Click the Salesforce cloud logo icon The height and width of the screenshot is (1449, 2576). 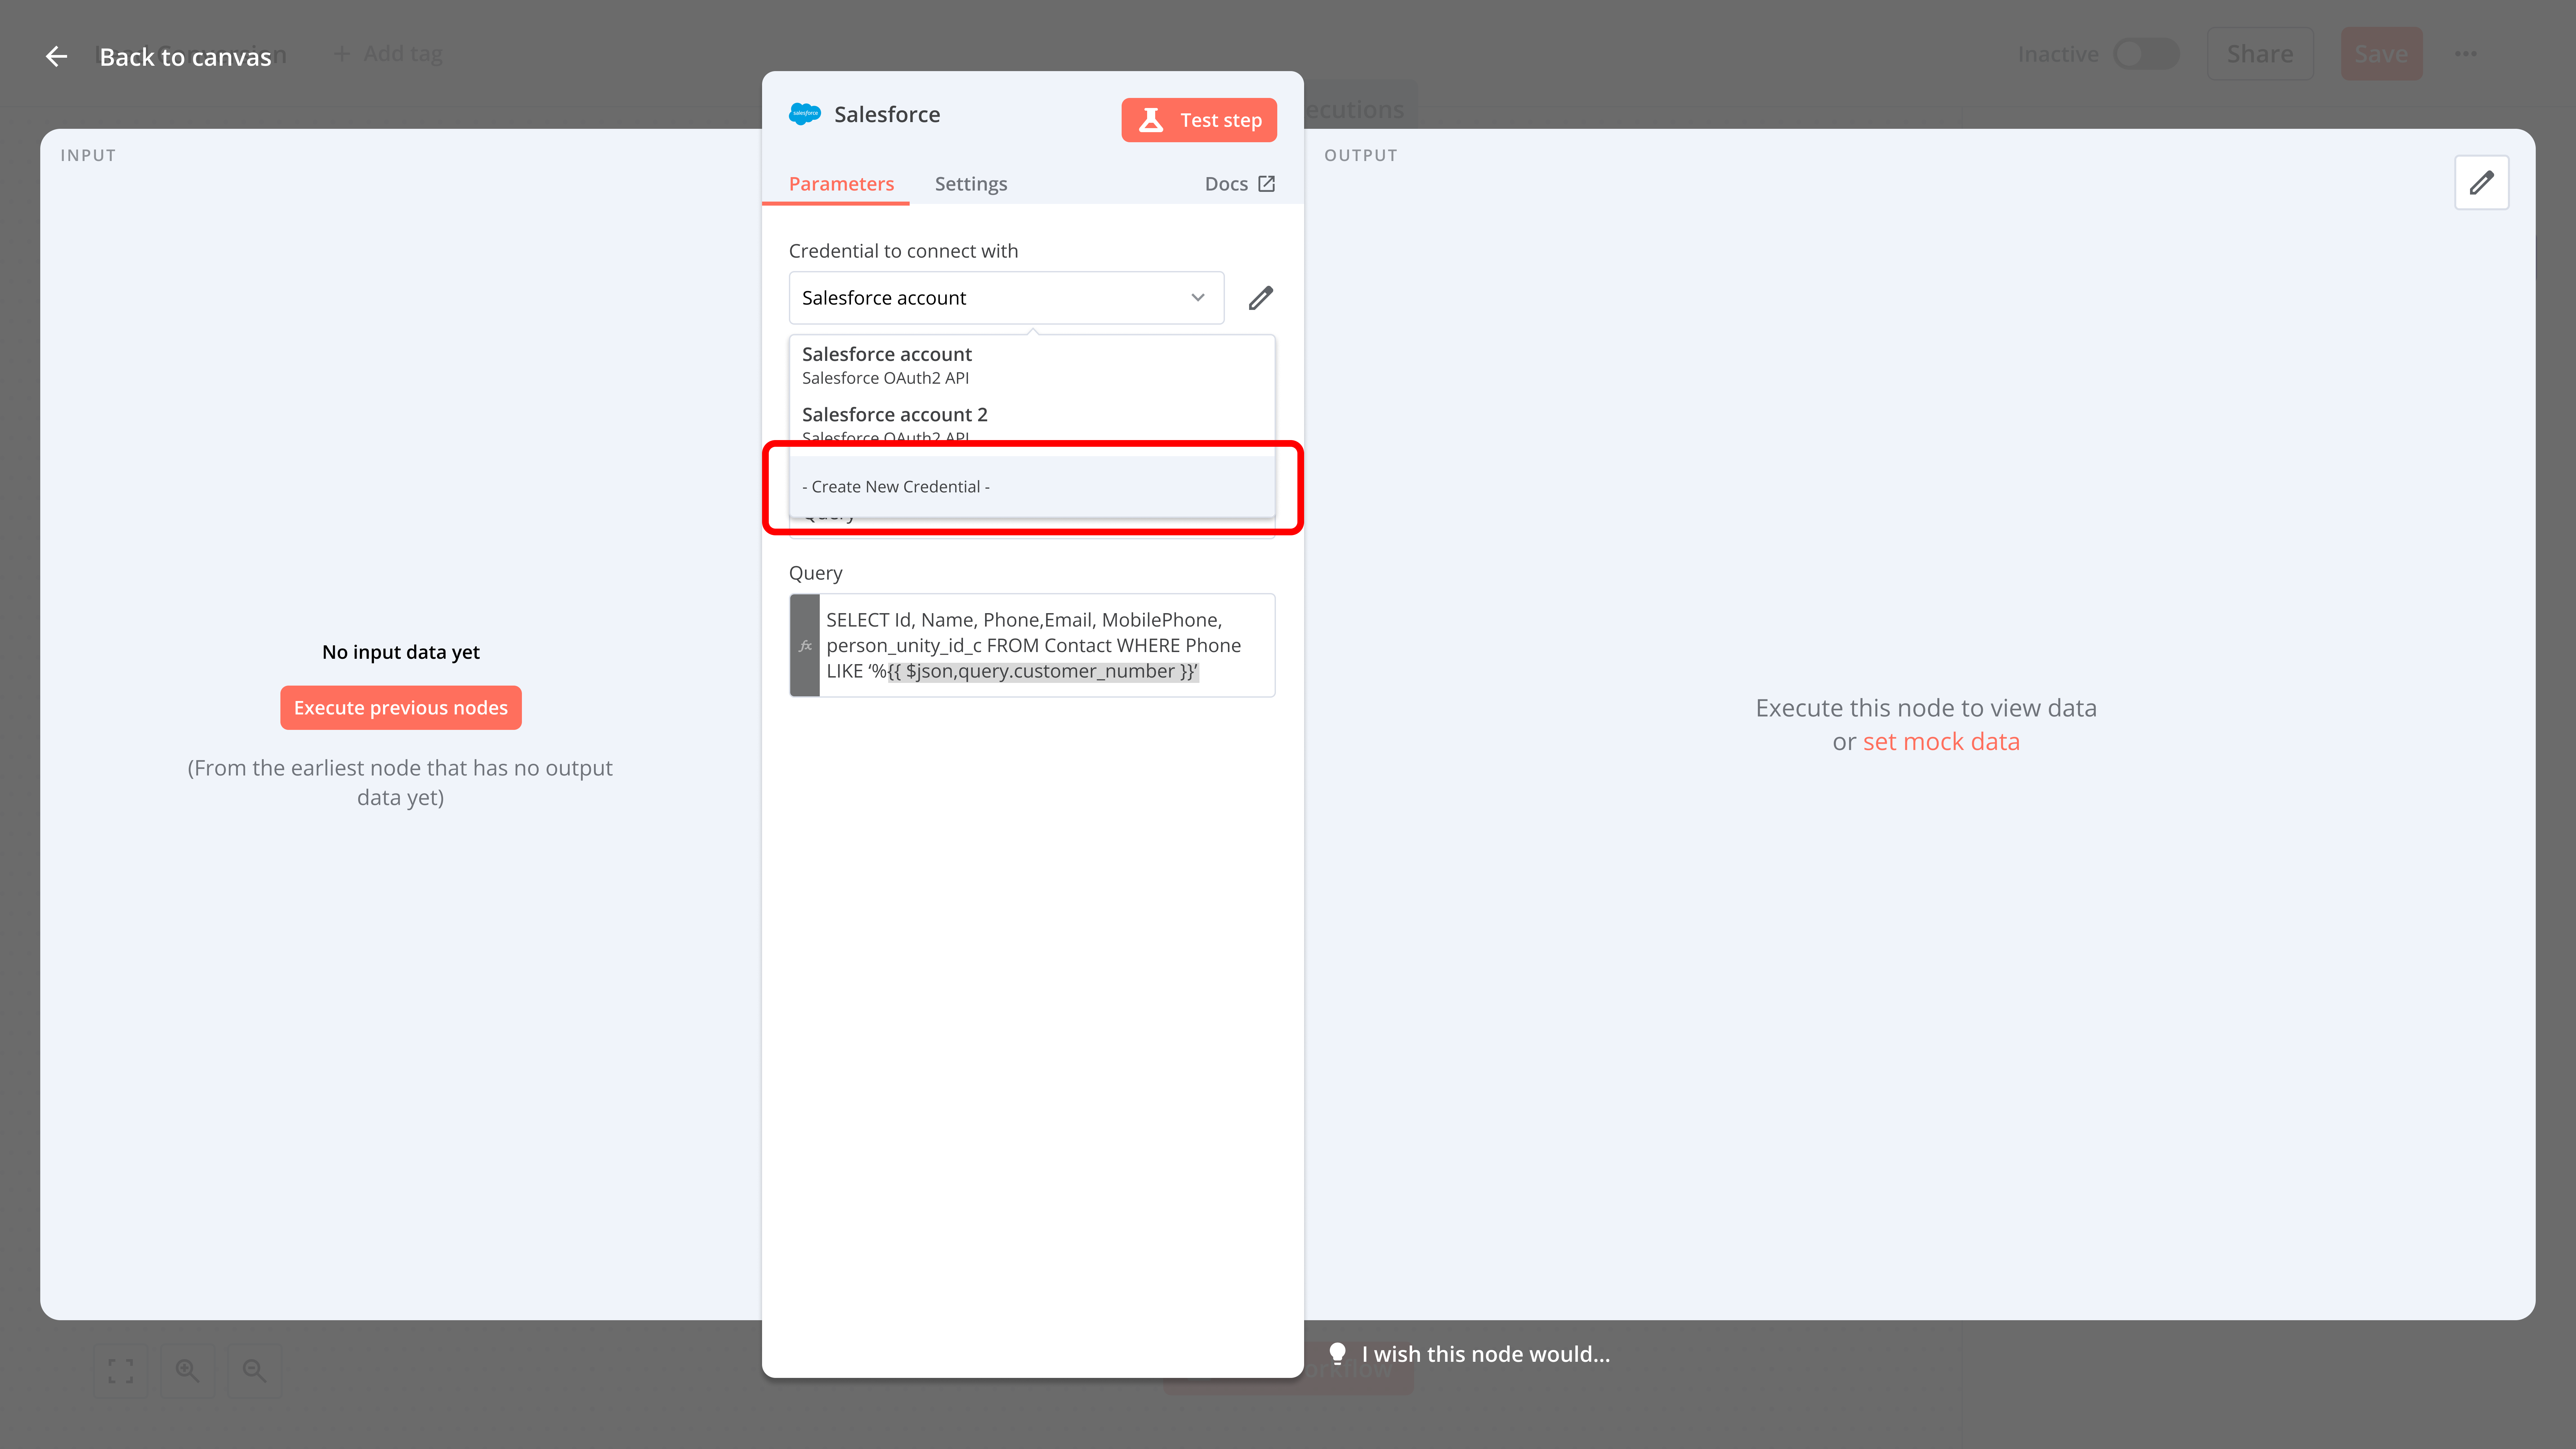click(x=805, y=114)
